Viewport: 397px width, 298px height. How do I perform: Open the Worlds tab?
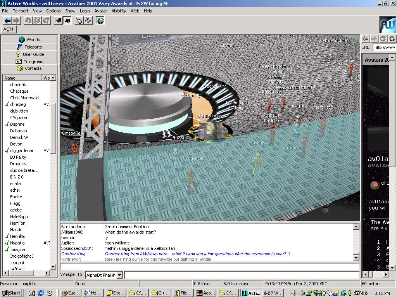coord(29,40)
